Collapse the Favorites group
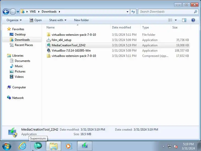 coord(18,29)
